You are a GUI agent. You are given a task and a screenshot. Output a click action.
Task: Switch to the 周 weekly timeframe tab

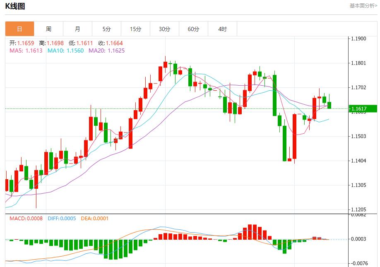click(x=48, y=29)
